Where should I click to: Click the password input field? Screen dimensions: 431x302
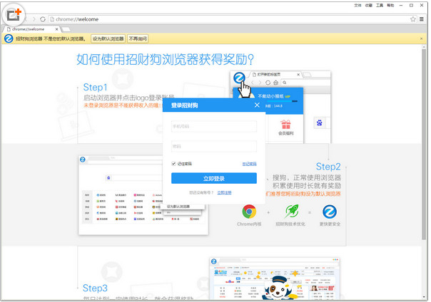click(213, 146)
